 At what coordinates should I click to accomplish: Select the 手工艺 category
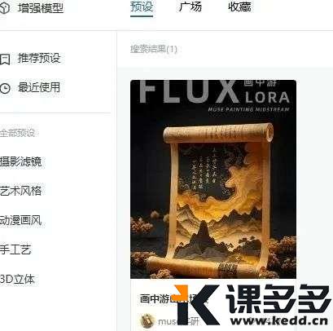[15, 249]
